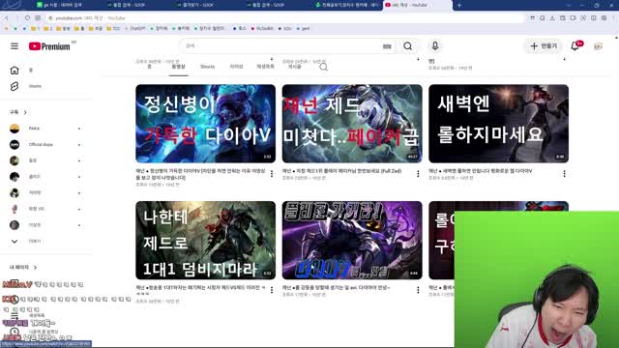Start voice search with microphone icon
Viewport: 619px width, 348px height.
tap(435, 45)
